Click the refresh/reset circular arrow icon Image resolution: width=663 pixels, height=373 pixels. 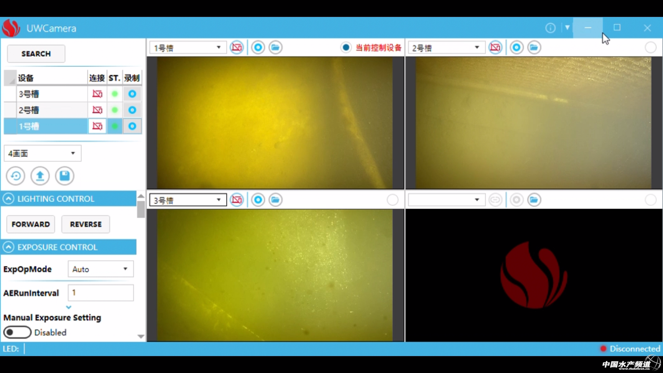16,176
